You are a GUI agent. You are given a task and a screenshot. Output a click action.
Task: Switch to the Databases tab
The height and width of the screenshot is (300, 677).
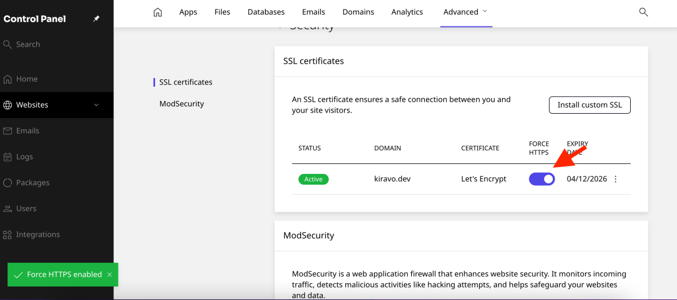(x=266, y=12)
